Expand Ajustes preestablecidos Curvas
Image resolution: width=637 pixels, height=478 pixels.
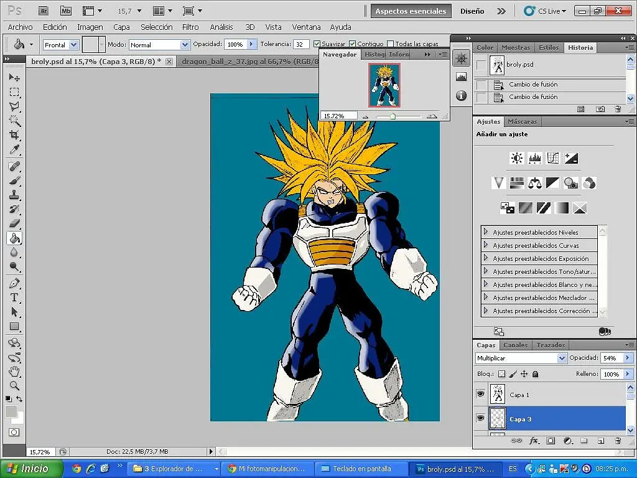[x=485, y=245]
